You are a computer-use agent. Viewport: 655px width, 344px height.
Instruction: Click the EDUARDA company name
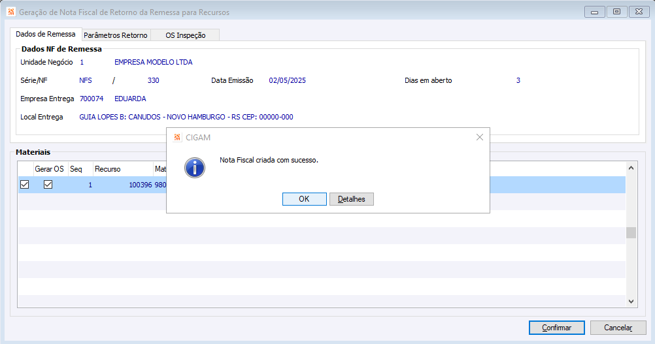130,99
